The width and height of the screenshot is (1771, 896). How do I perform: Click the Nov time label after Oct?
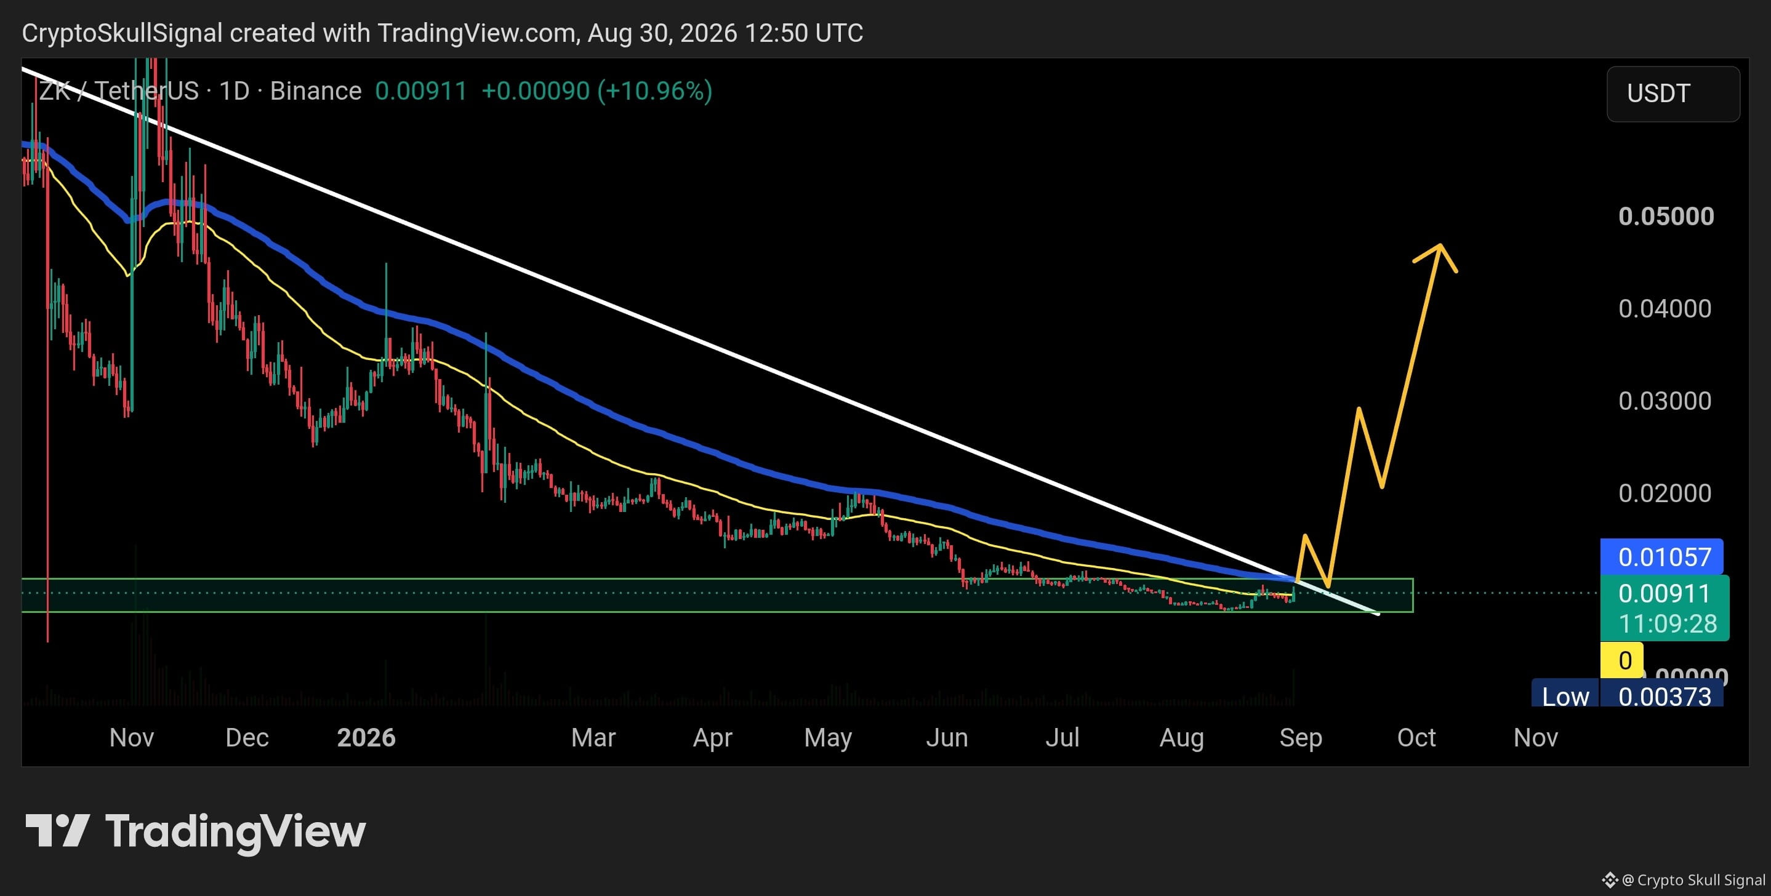[1536, 738]
